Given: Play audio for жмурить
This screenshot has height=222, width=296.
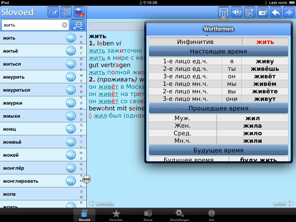Looking at the screenshot, I should click(x=71, y=77).
